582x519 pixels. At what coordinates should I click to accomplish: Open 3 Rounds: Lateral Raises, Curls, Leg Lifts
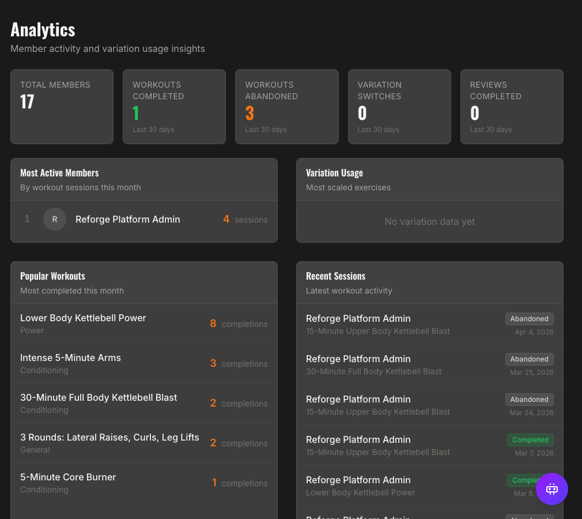tap(144, 443)
